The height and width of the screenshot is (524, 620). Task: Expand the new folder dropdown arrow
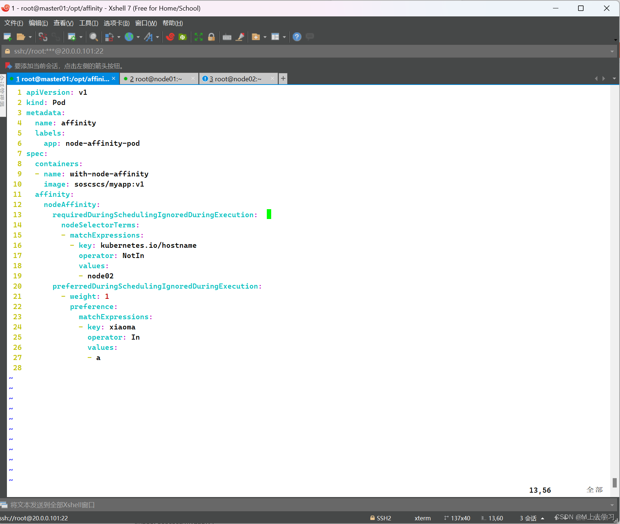click(x=265, y=37)
